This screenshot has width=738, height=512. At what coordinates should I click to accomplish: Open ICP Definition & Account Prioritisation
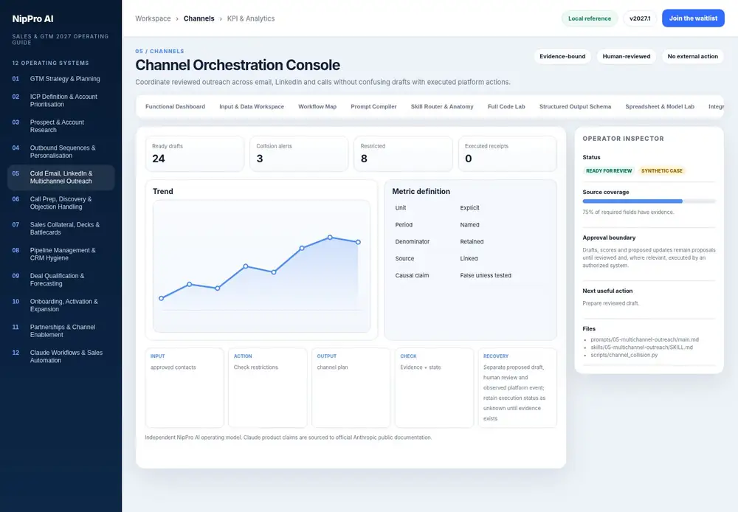point(61,100)
